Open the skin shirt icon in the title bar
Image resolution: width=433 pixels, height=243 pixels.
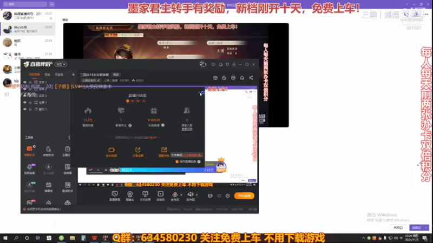227,64
